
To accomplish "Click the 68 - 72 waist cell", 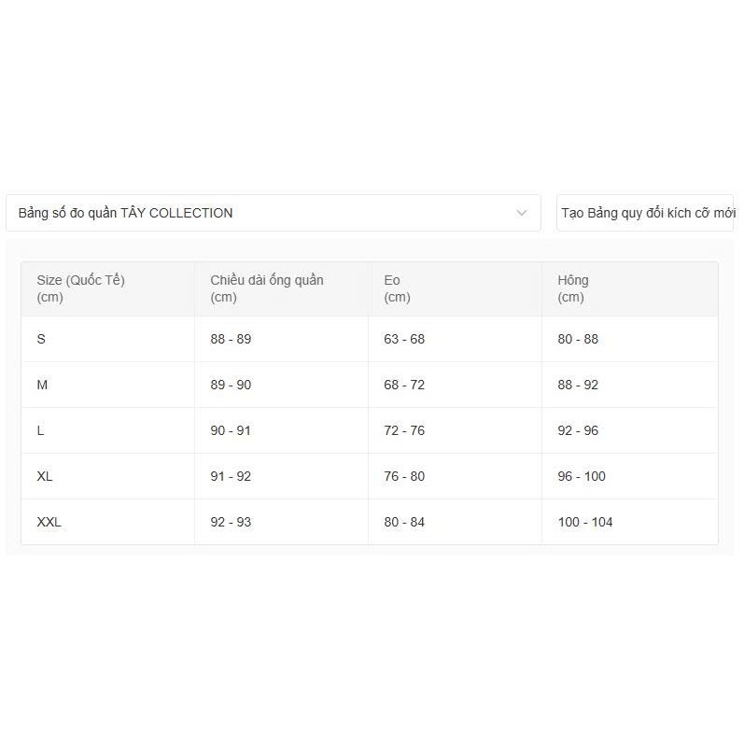I will tap(404, 385).
